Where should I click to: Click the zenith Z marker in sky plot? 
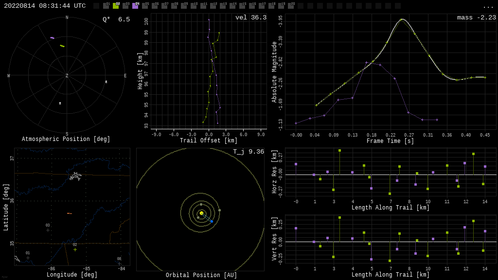(67, 76)
